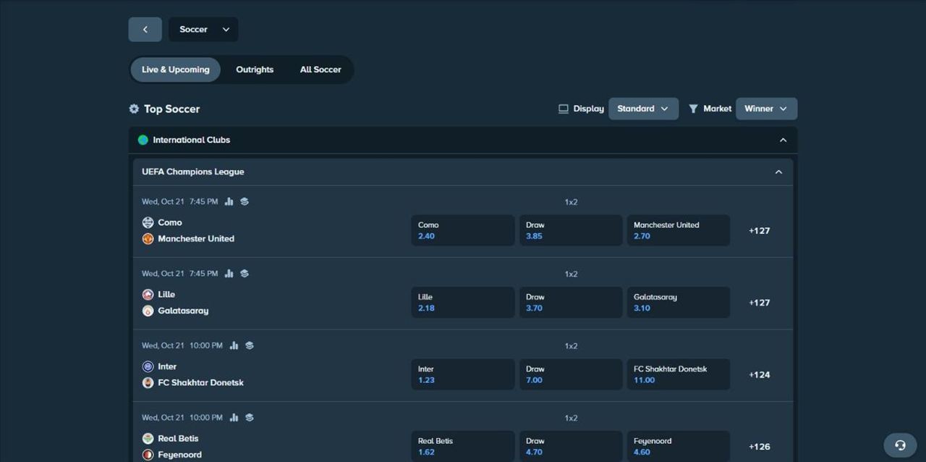Click the Manchester United team crest
The width and height of the screenshot is (926, 462).
(148, 238)
